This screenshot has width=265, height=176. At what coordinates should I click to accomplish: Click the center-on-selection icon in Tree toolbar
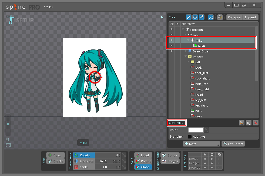(211, 17)
